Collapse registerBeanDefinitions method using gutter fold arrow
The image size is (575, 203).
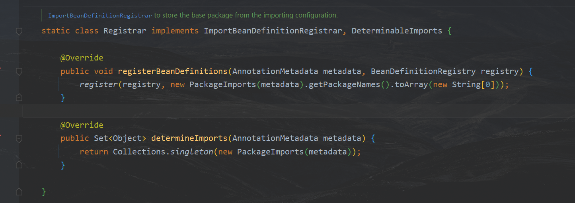click(19, 72)
